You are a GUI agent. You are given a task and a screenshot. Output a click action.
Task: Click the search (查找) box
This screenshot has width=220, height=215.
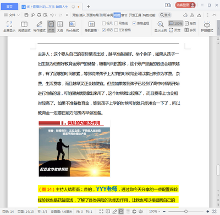click(x=166, y=15)
